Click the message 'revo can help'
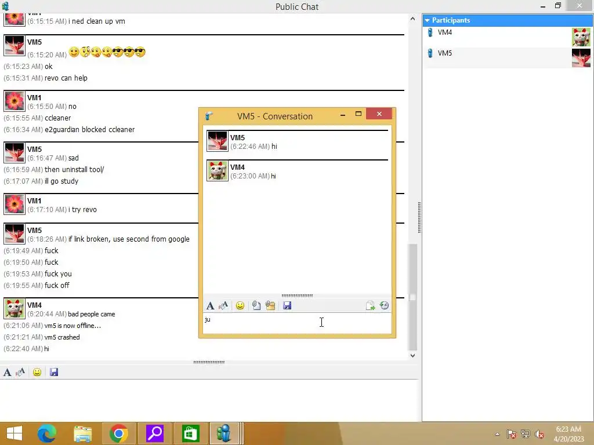The image size is (594, 445). pos(66,78)
